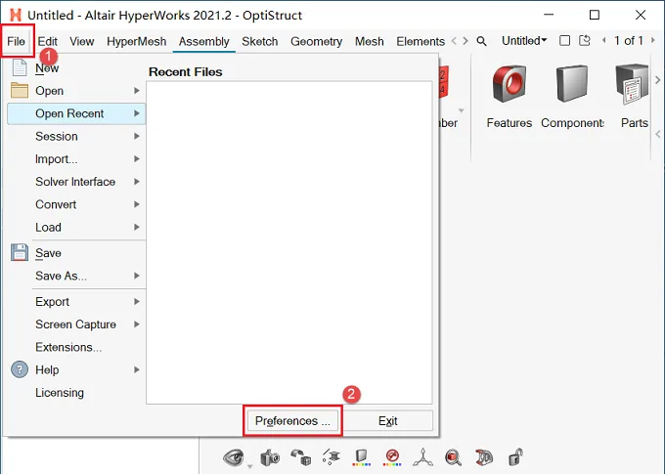
Task: Click the axis triad icon
Action: coord(422,457)
